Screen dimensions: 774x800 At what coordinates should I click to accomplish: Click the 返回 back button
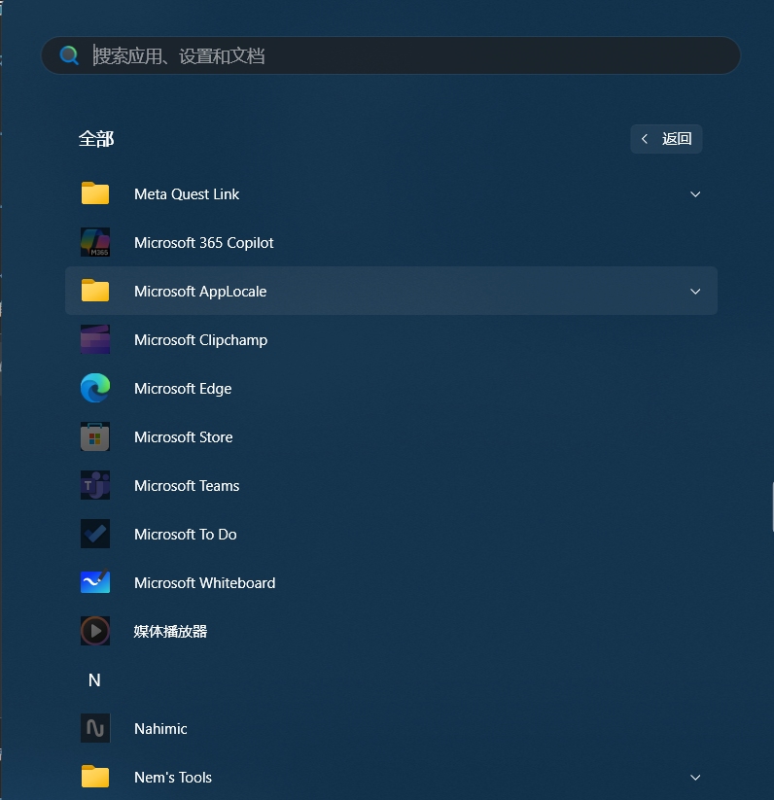(666, 139)
